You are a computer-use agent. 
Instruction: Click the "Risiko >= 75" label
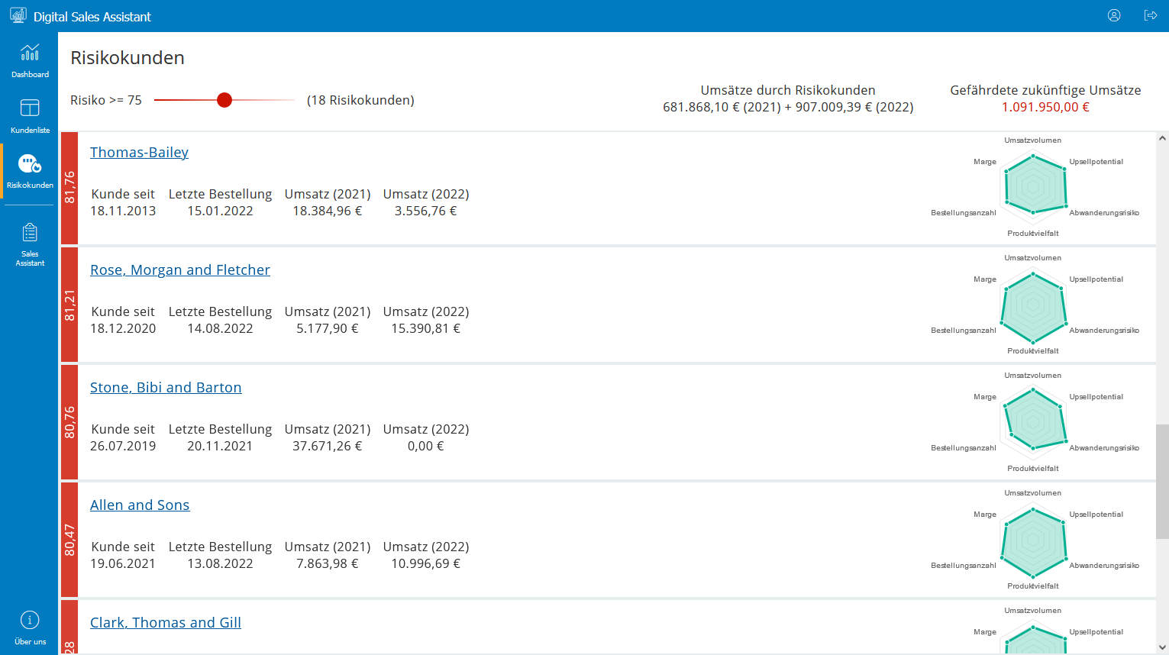(106, 100)
